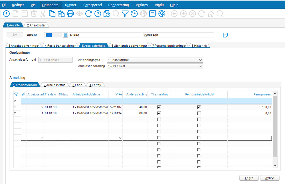Viewport: 285px width, 184px height.
Task: Open the Hjelp menu
Action: pyautogui.click(x=174, y=5)
